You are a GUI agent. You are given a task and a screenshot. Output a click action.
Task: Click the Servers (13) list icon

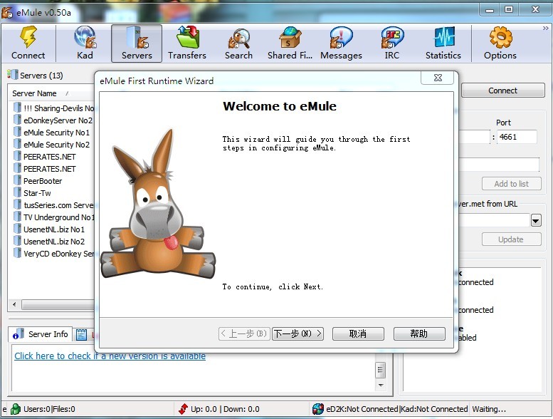[x=13, y=75]
